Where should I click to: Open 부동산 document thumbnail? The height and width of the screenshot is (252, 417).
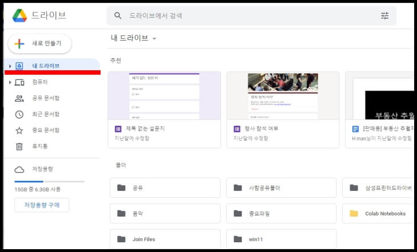click(x=380, y=96)
